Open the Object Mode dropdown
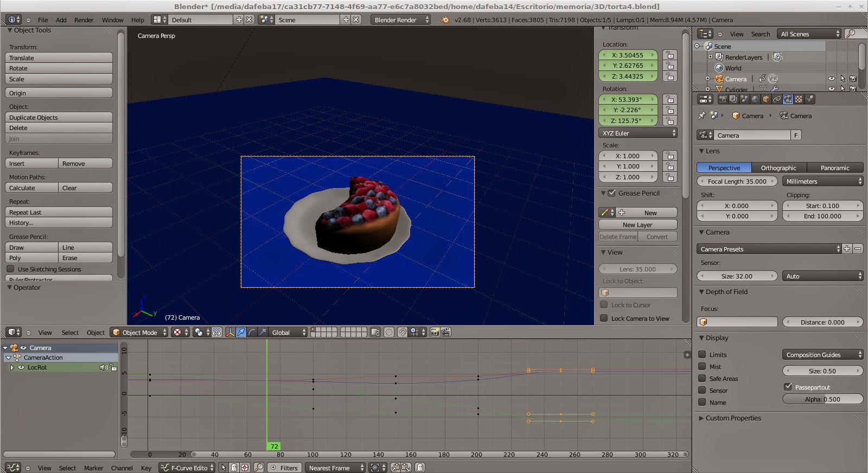 (139, 333)
